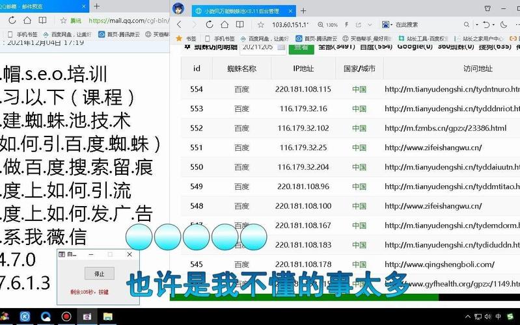This screenshot has width=520, height=325.
Task: Open 手机书签 bookmark in QQ mail window
Action: (x=23, y=34)
